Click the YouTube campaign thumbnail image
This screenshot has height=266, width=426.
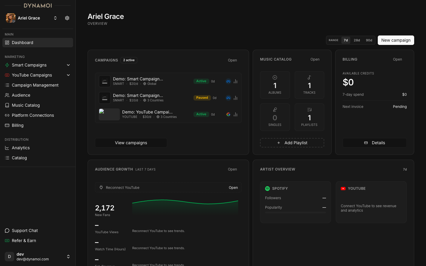pos(109,114)
